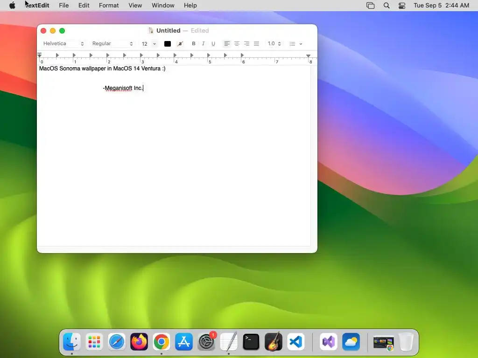Open the minimized window thumbnail in Dock
The width and height of the screenshot is (478, 358).
coord(384,342)
